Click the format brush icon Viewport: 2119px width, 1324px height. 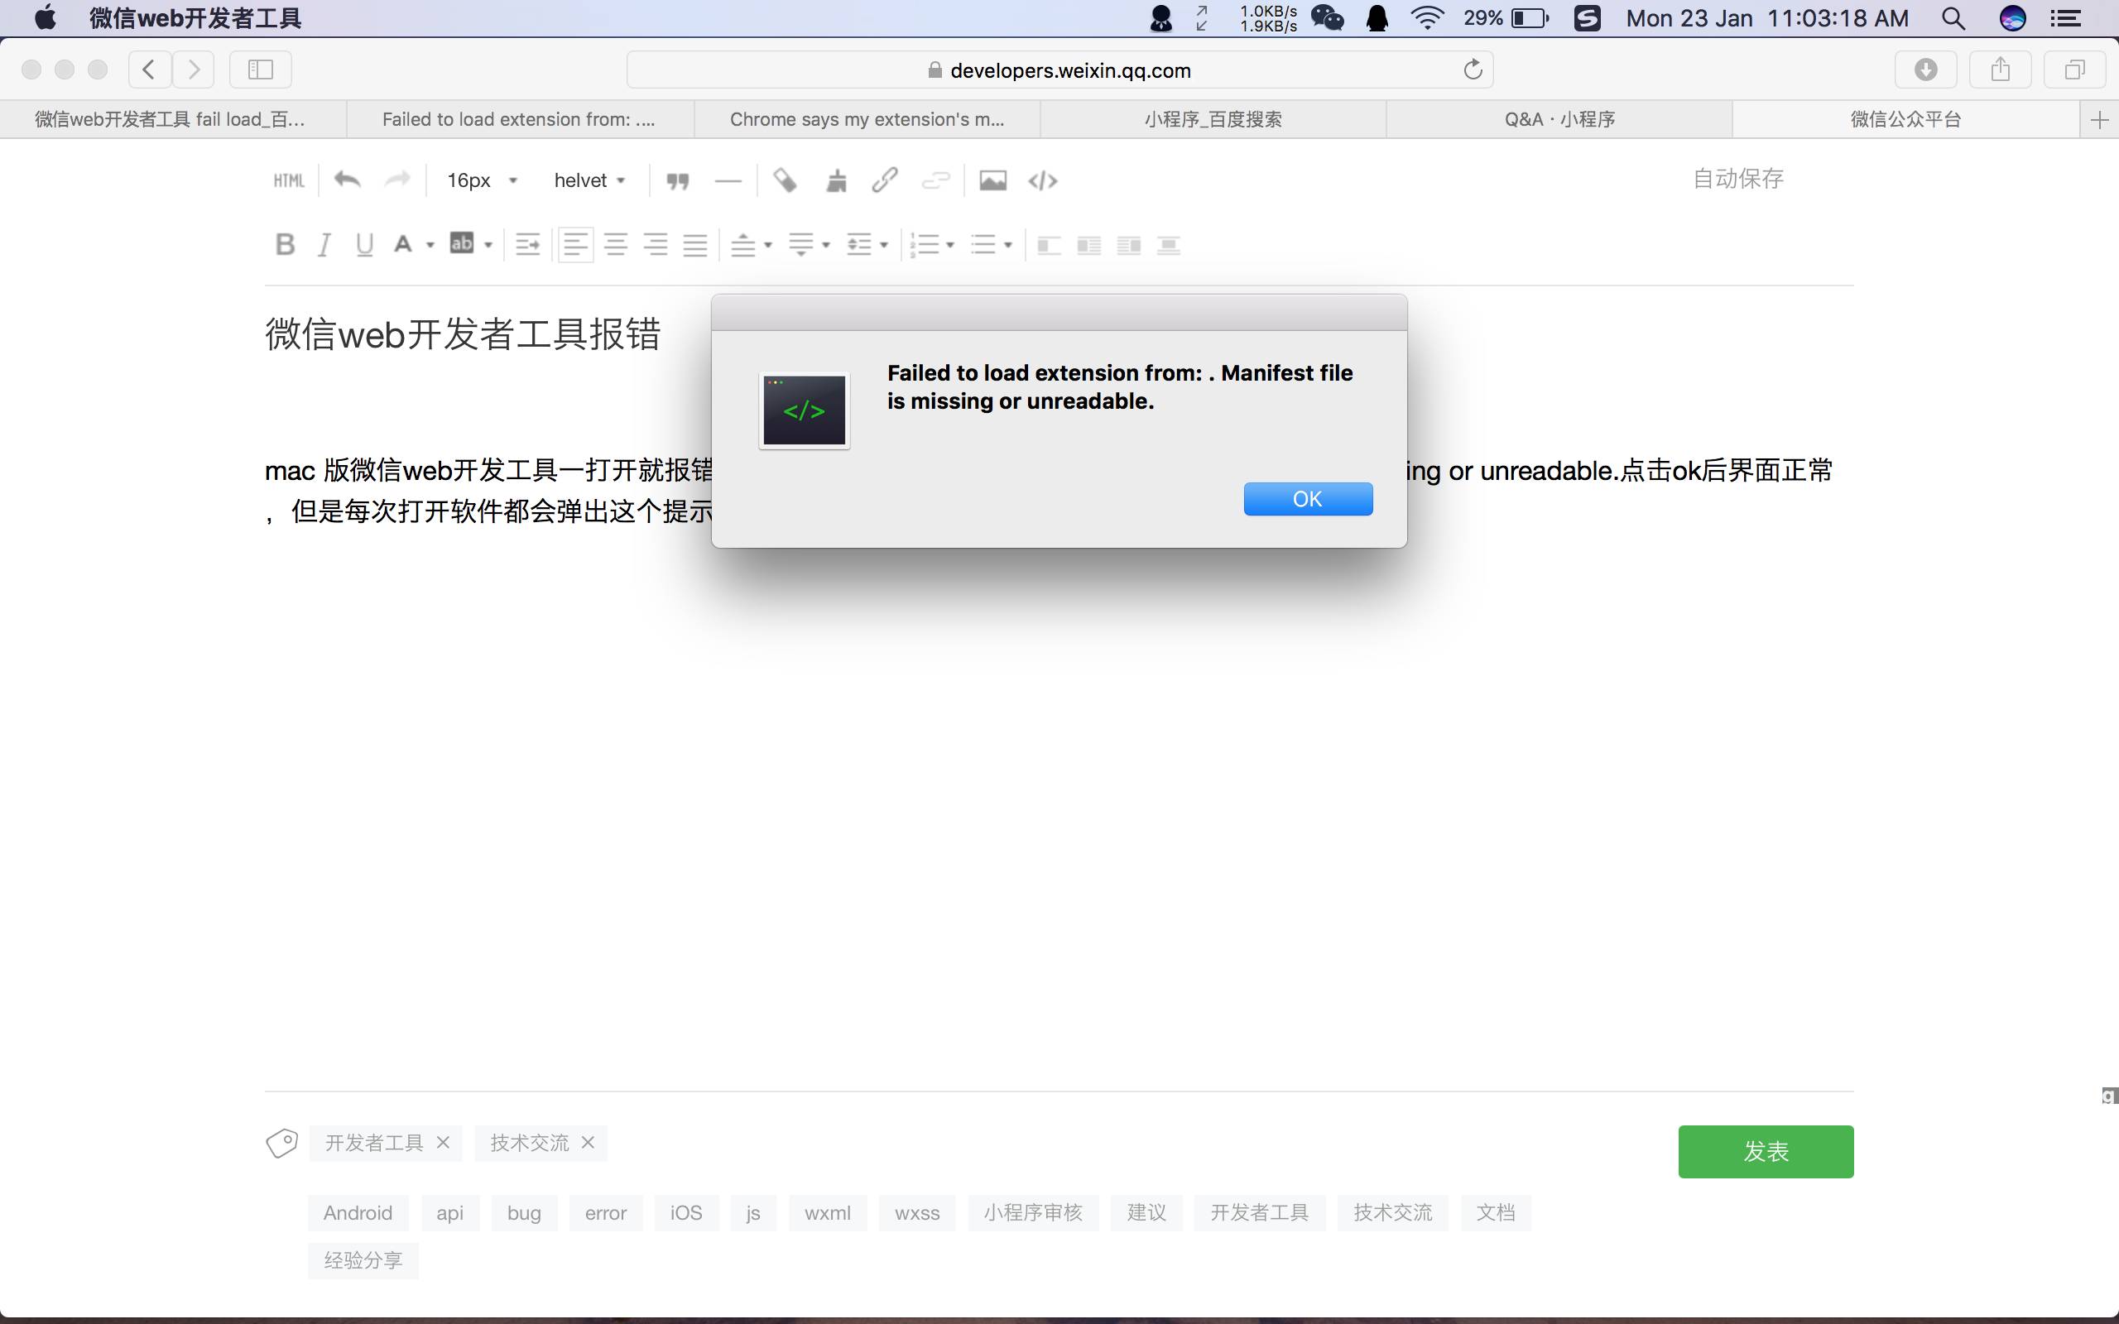pyautogui.click(x=836, y=181)
